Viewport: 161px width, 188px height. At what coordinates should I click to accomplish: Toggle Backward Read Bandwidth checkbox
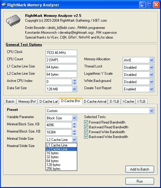[86, 127]
